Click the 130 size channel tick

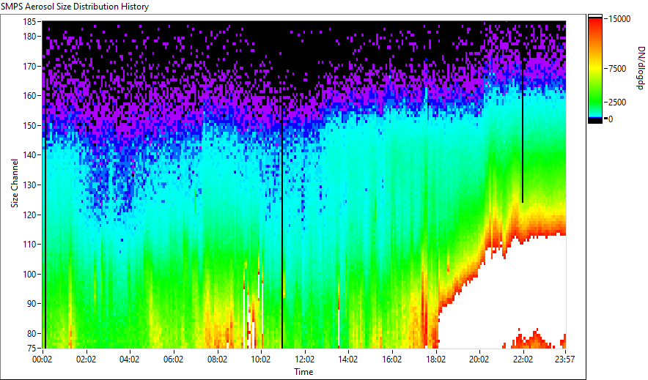29,185
